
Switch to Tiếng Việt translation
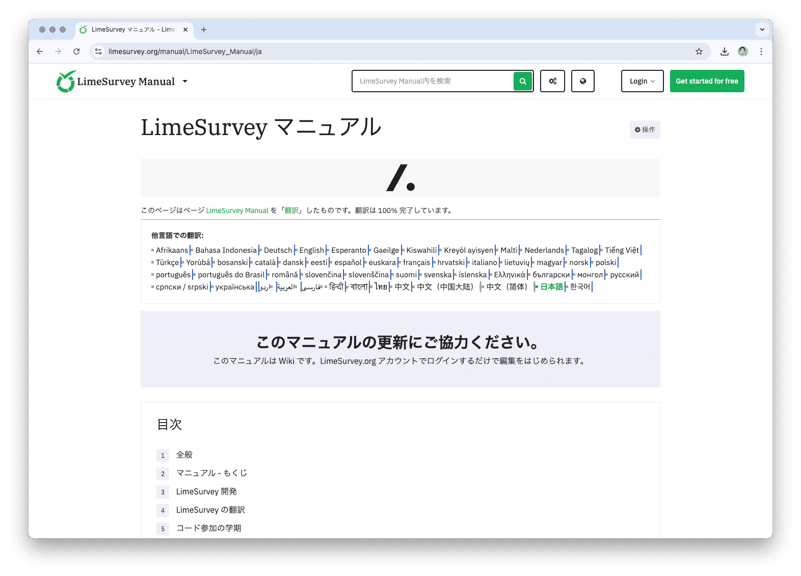tap(622, 250)
